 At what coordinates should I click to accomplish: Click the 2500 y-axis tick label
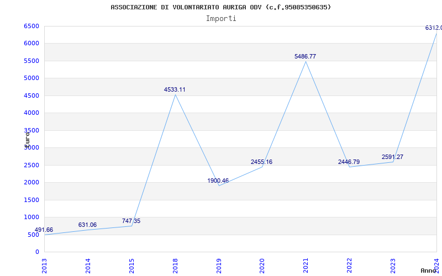click(x=31, y=165)
